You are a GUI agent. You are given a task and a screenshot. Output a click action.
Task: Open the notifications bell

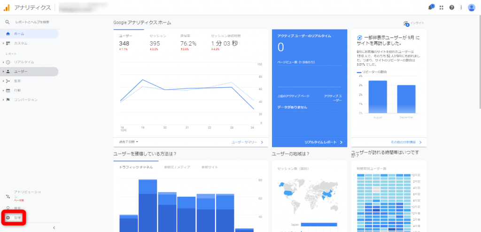tap(431, 7)
